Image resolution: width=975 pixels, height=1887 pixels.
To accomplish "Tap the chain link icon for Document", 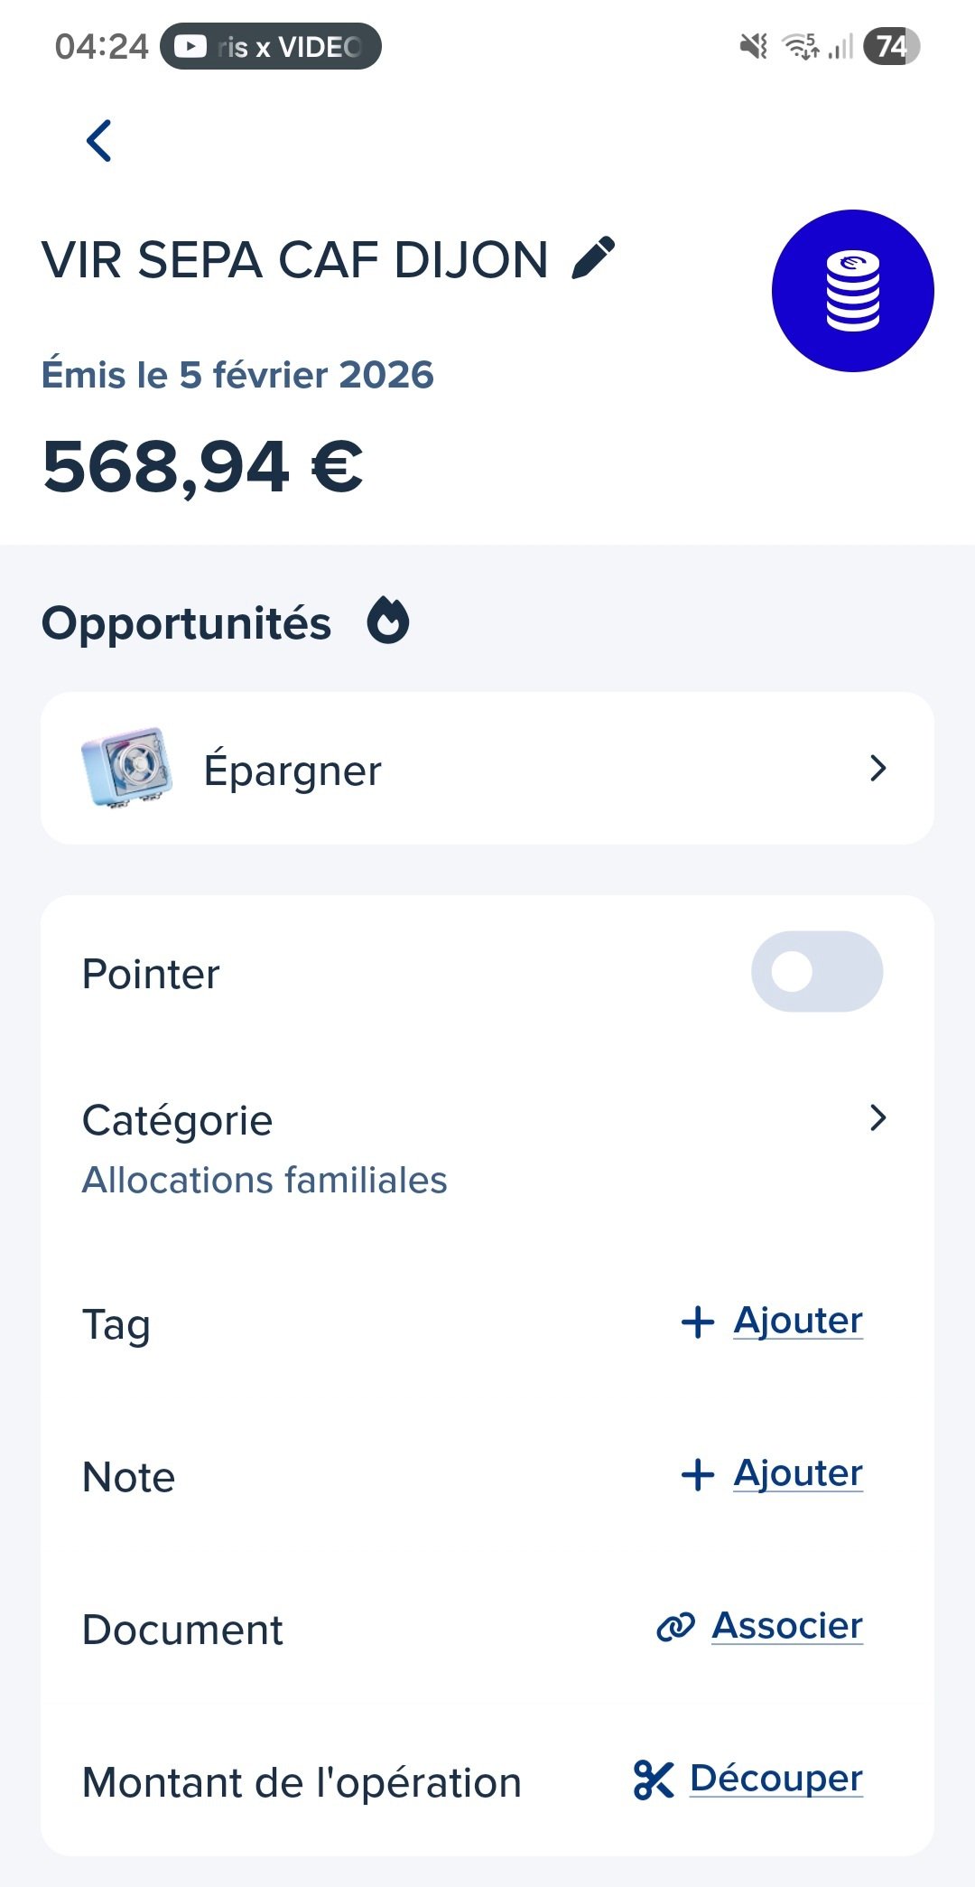I will [675, 1627].
